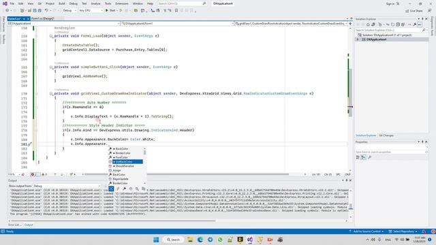Screen dimensions: 436x245
Task: Click Properties categorized view icon
Action: [x=358, y=157]
